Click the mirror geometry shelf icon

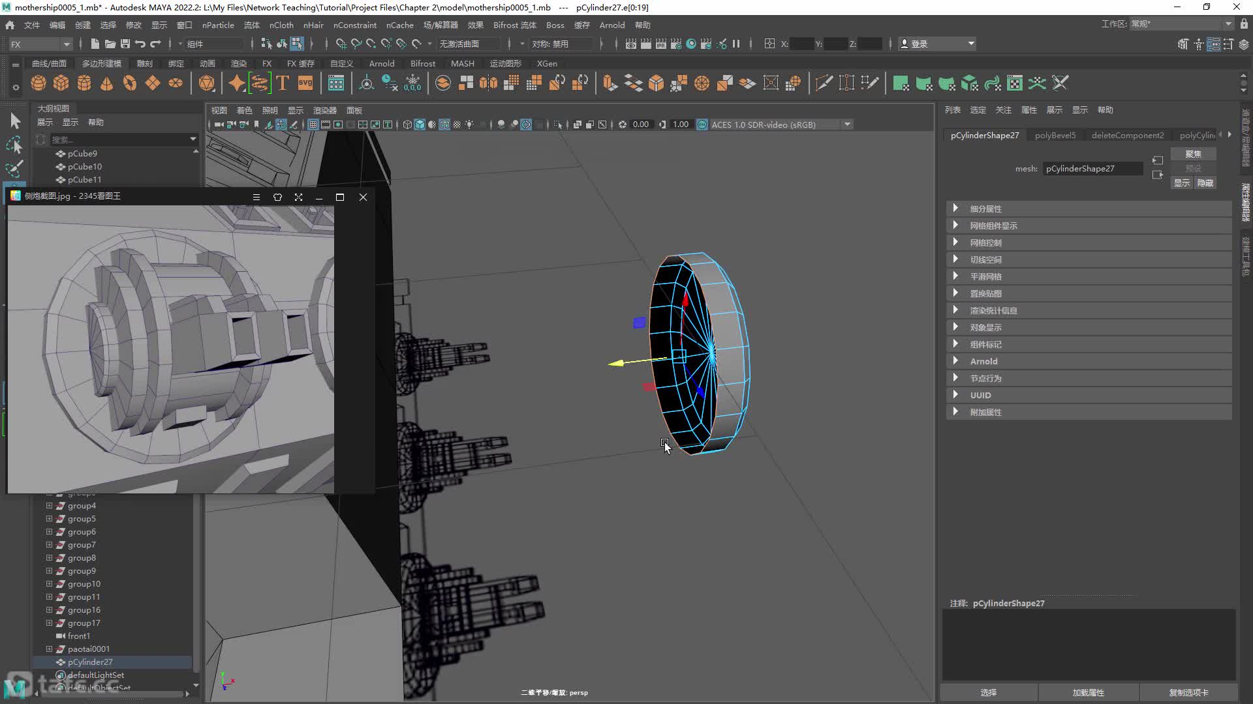pos(488,83)
